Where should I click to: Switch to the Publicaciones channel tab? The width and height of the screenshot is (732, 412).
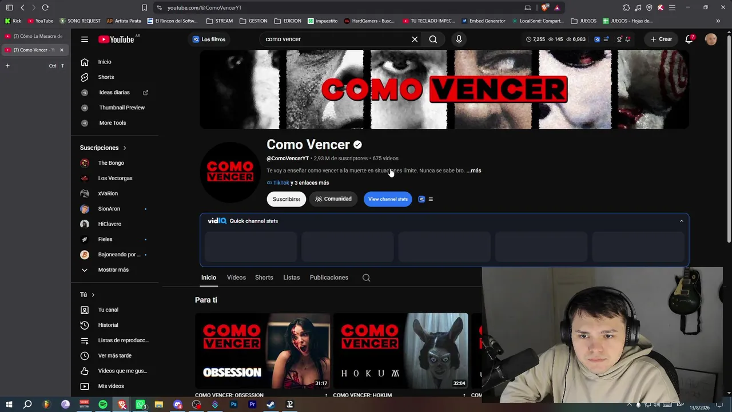329,278
